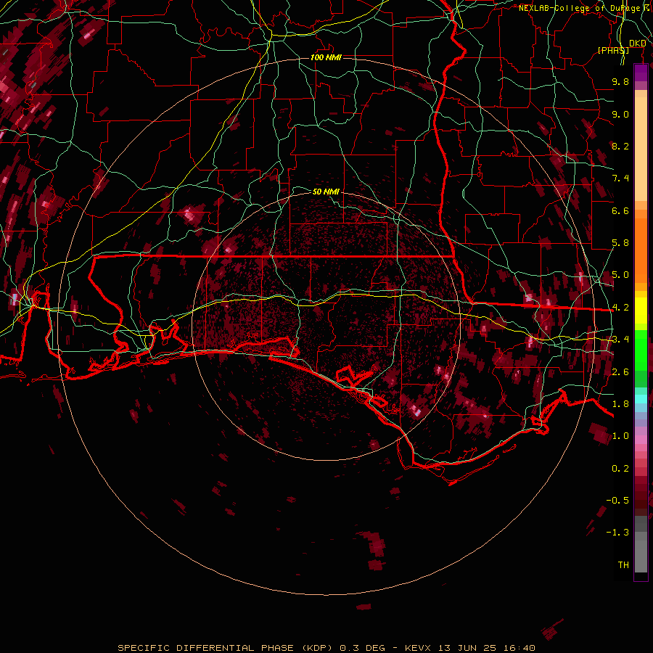Select the 100 NMI range ring label

[326, 57]
